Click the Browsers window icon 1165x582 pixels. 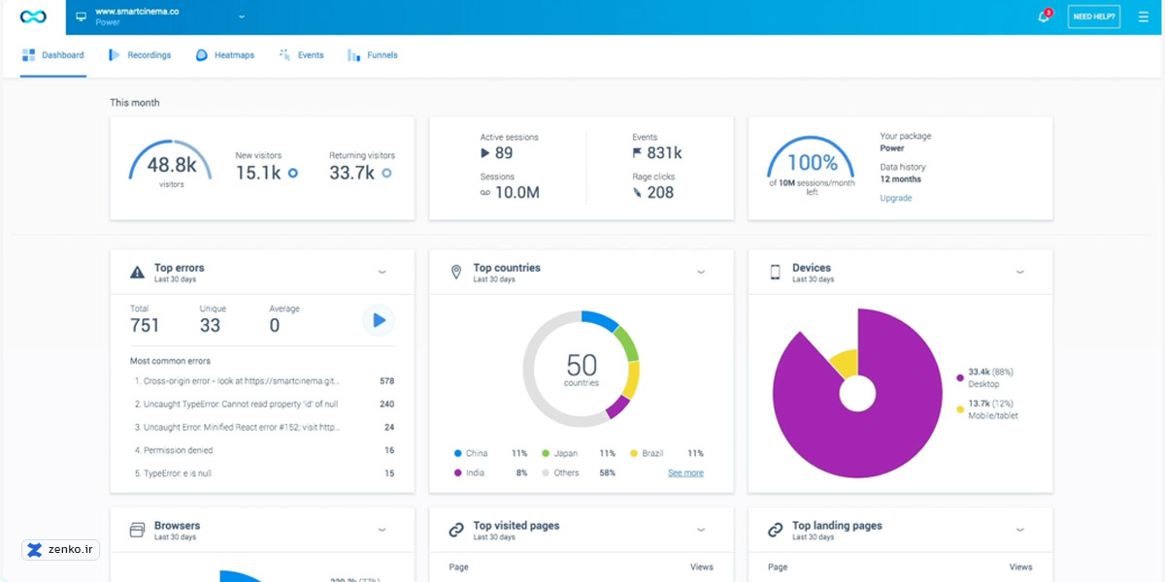click(x=137, y=530)
